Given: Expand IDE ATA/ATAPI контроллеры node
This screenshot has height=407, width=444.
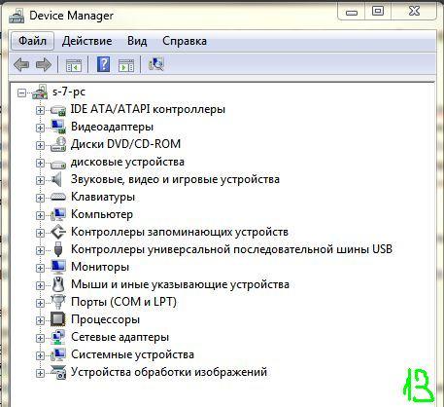Looking at the screenshot, I should click(x=40, y=110).
